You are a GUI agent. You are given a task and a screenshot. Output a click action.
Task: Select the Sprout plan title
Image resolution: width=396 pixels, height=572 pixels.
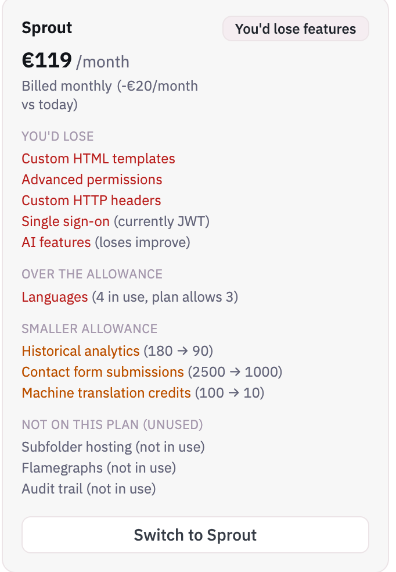tap(47, 28)
